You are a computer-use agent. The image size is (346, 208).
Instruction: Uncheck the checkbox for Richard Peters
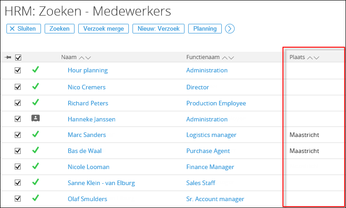pos(17,103)
